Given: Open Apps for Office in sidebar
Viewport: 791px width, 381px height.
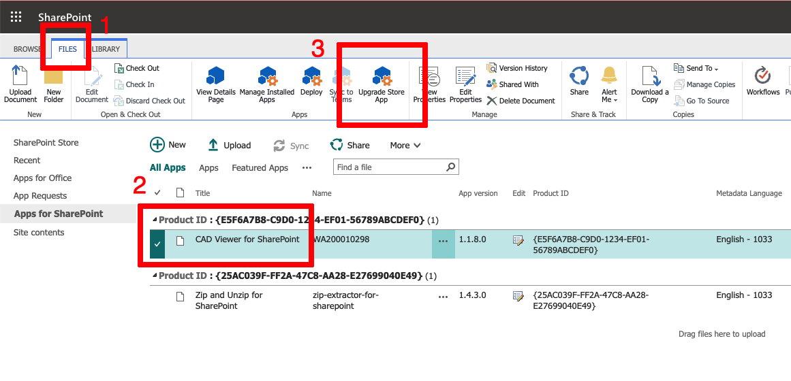Looking at the screenshot, I should [42, 178].
